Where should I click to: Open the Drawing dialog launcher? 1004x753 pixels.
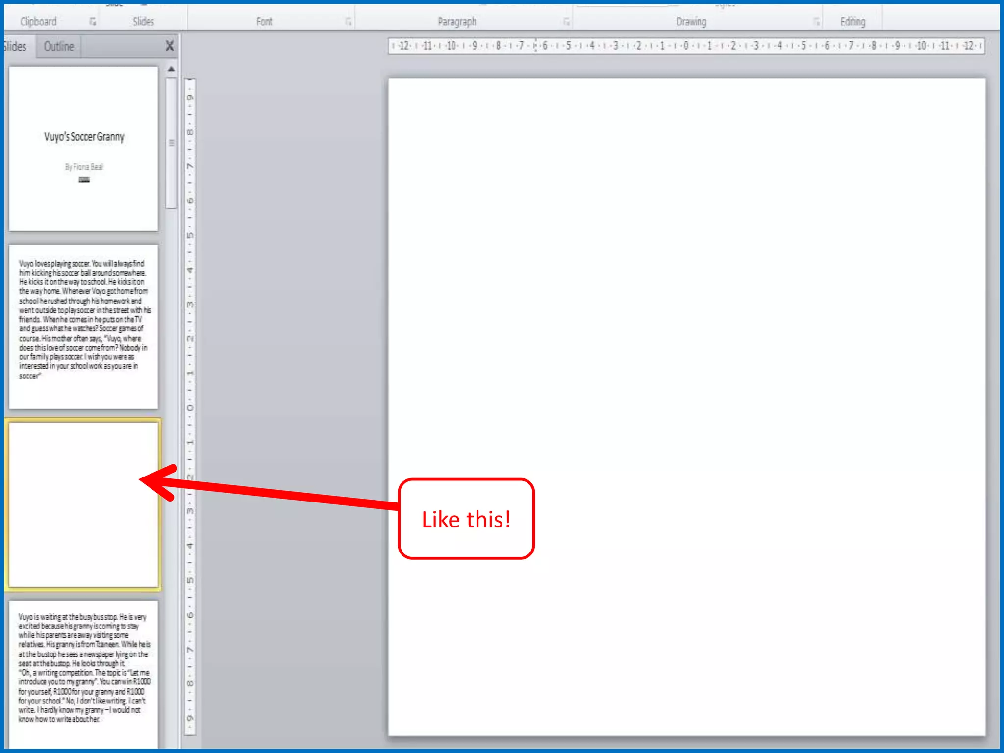click(x=816, y=22)
